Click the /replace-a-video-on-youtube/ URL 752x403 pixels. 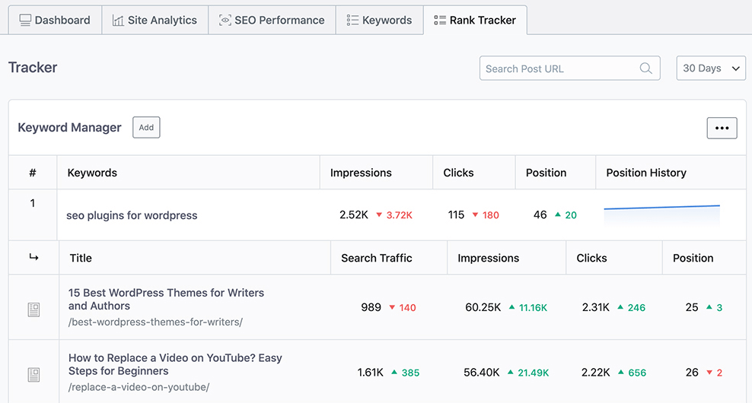tap(139, 387)
